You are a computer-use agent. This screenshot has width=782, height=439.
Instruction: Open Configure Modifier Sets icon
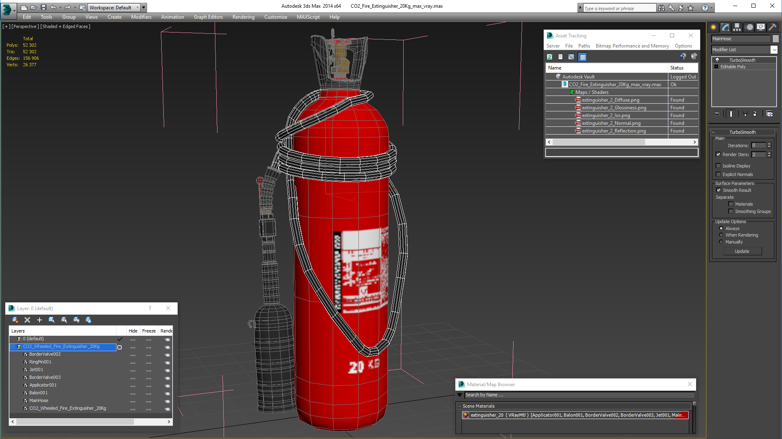769,114
